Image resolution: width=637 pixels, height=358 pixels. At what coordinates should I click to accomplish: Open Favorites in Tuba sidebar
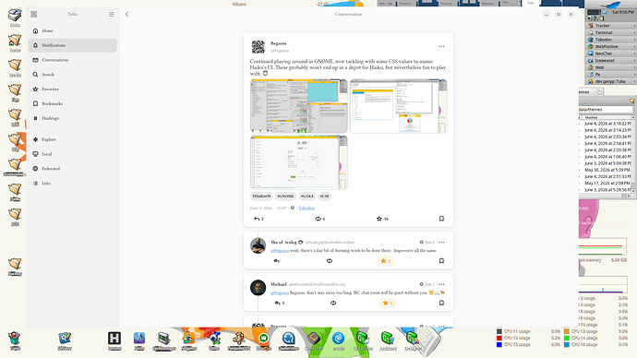73,89
